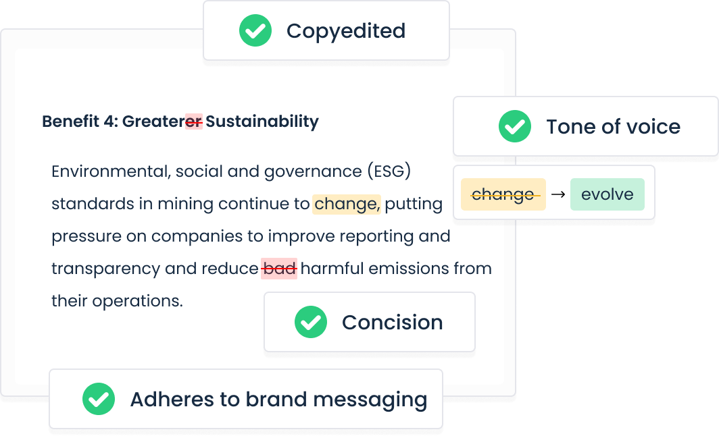The height and width of the screenshot is (436, 719).
Task: Open the Concision badge
Action: click(x=370, y=322)
